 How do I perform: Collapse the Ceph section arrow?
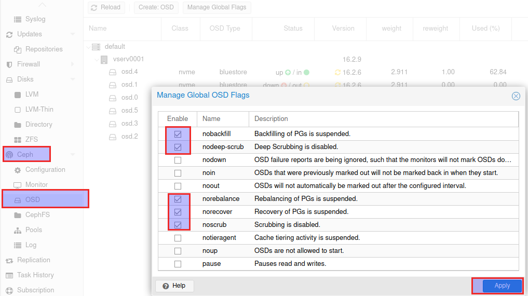tap(73, 155)
